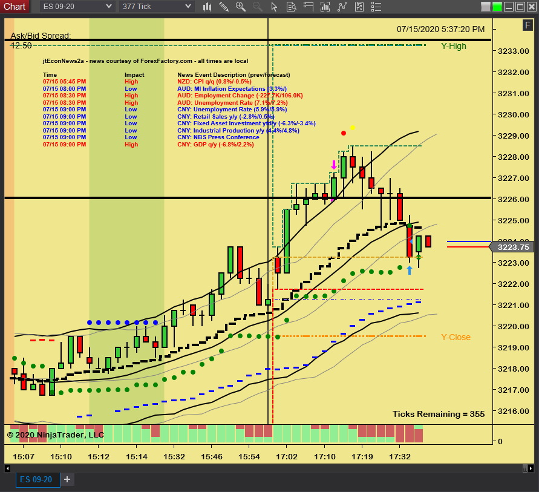
Task: Click the F button on chart corner
Action: click(528, 25)
